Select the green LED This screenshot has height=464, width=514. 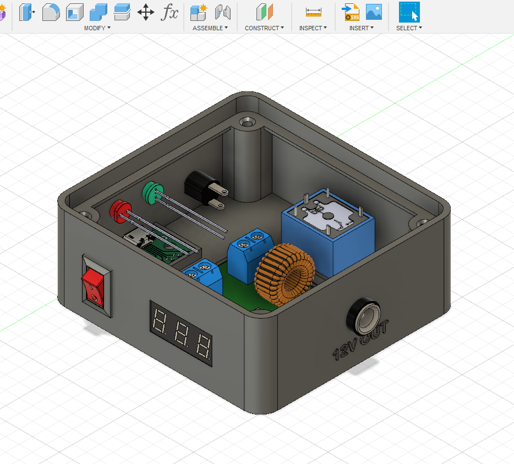click(x=152, y=193)
